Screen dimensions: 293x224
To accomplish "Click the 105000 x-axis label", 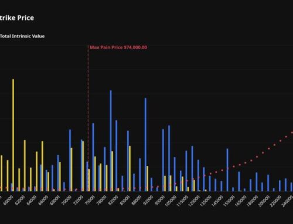I will point(171,201).
